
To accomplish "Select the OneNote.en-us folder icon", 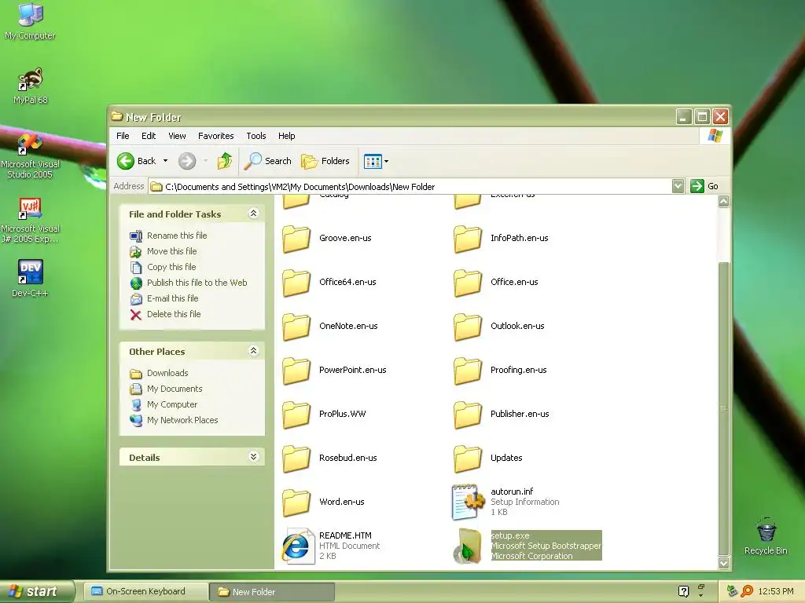I will pyautogui.click(x=296, y=327).
